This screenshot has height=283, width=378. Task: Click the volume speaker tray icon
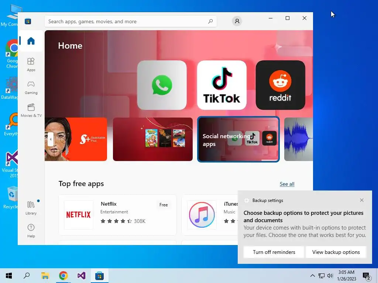pyautogui.click(x=330, y=276)
